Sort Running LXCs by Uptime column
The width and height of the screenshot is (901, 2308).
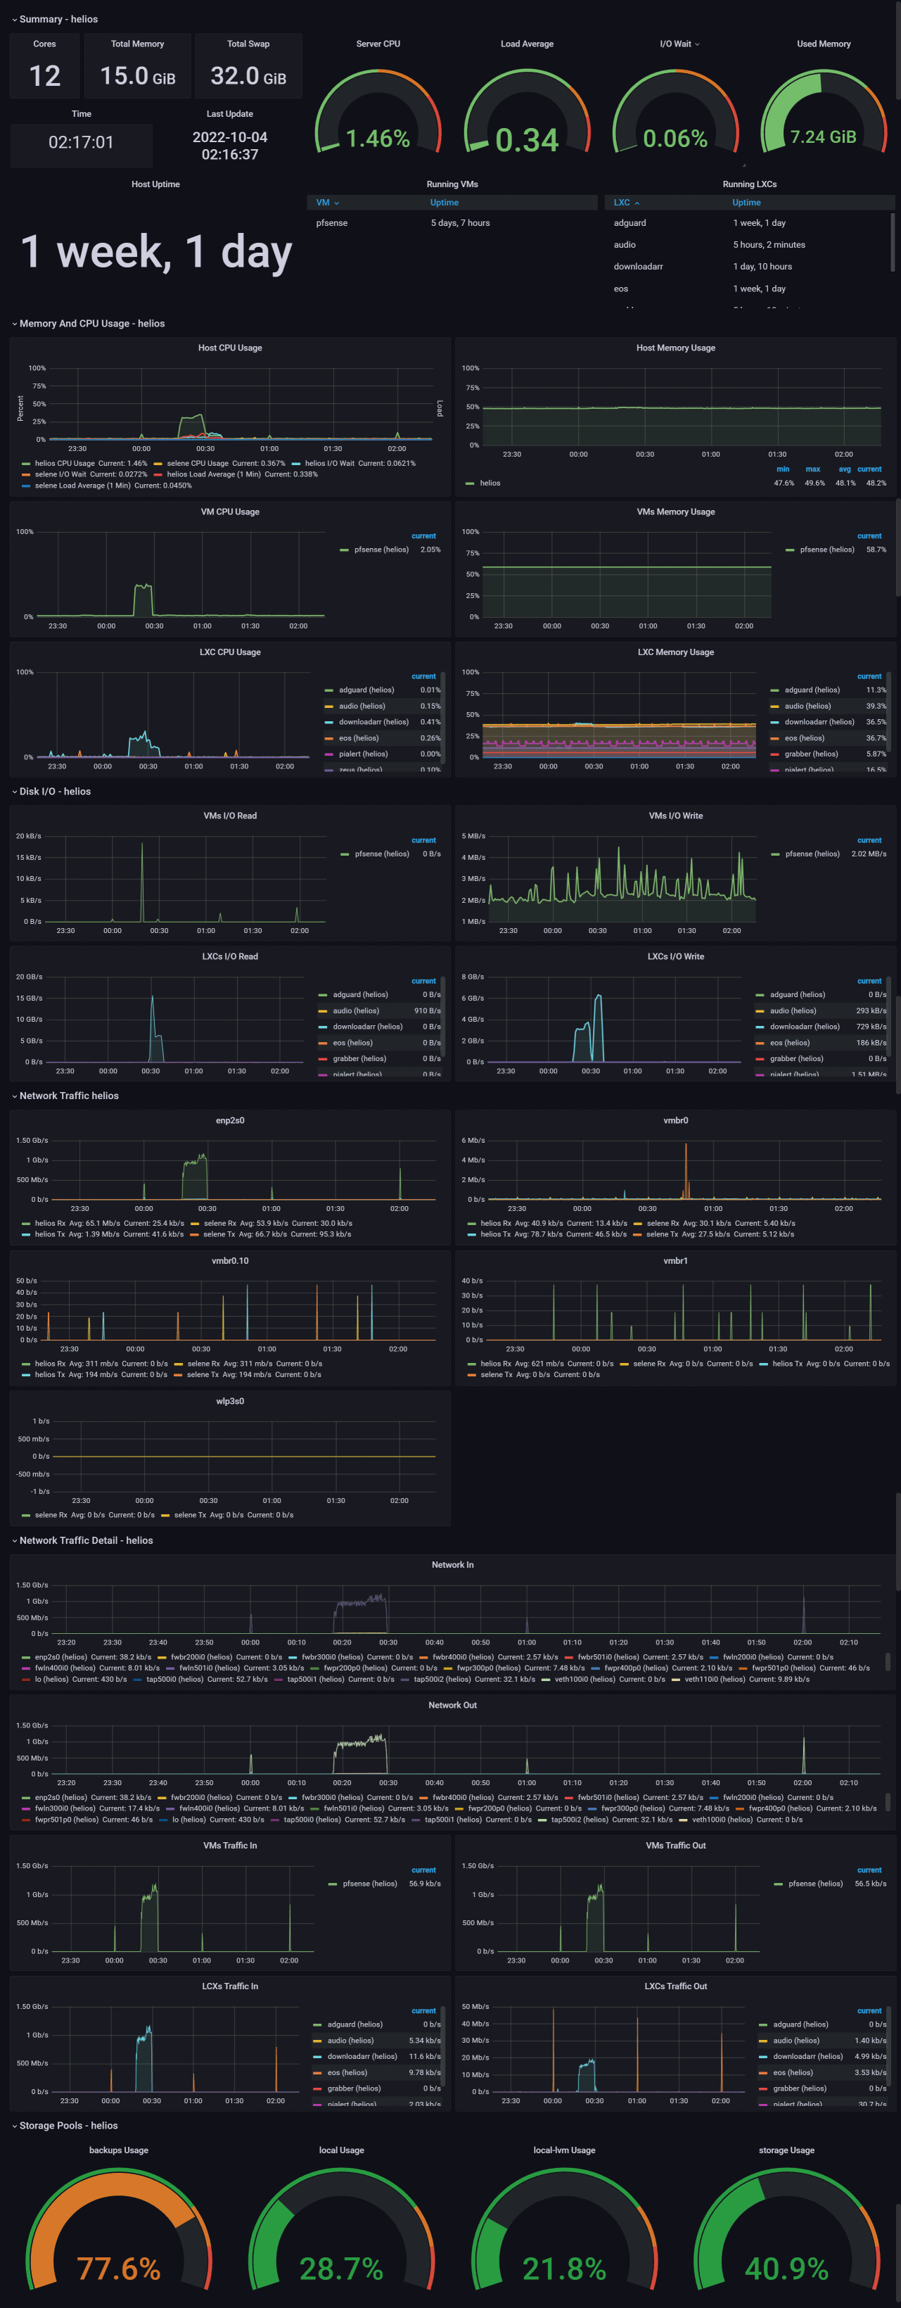746,203
